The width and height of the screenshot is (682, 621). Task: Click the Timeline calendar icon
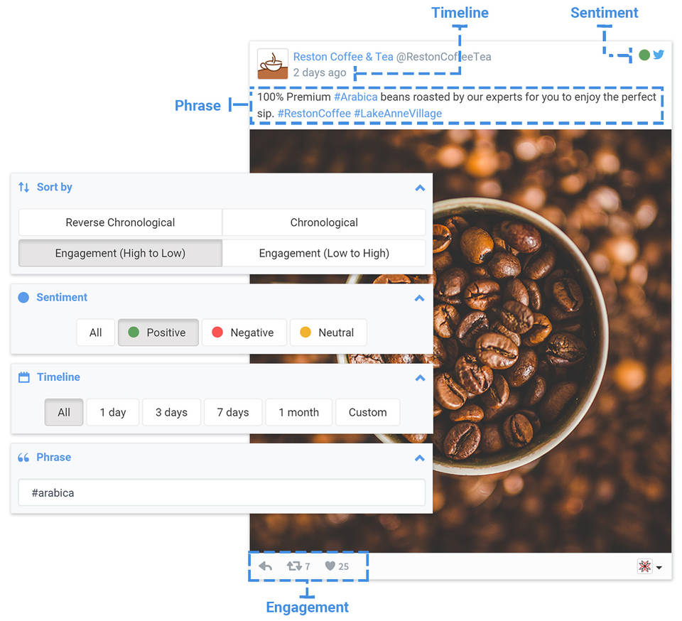[x=23, y=377]
